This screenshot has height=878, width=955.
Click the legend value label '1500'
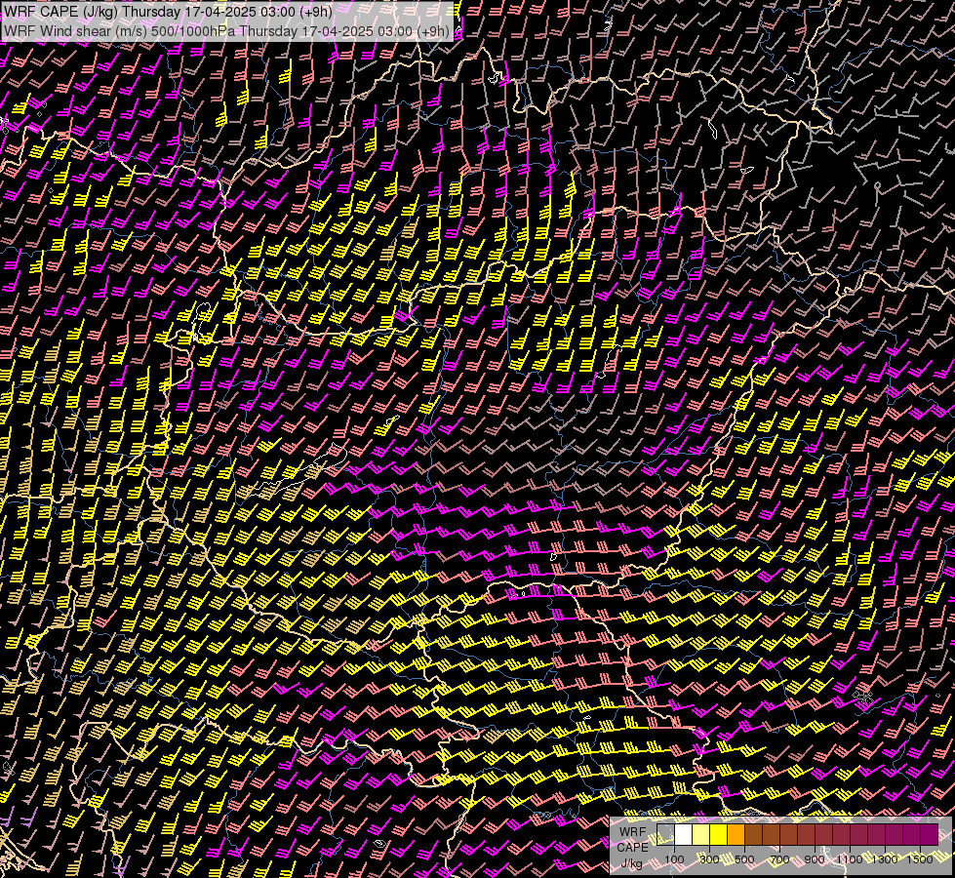tap(920, 859)
